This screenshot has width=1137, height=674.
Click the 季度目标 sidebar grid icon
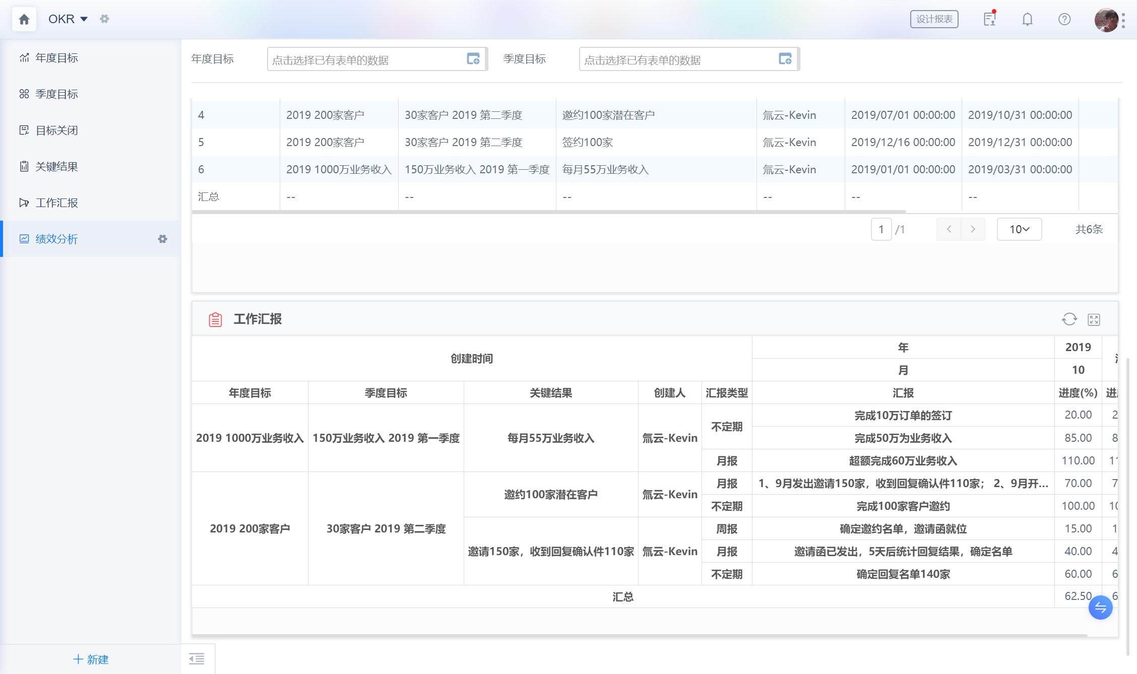point(24,94)
